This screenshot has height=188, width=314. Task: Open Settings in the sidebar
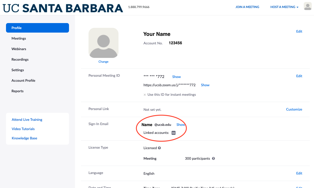tap(18, 70)
